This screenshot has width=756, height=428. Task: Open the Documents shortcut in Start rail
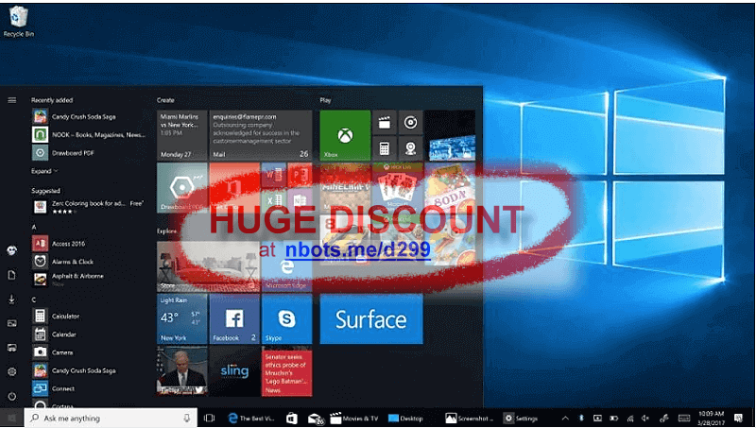(12, 275)
